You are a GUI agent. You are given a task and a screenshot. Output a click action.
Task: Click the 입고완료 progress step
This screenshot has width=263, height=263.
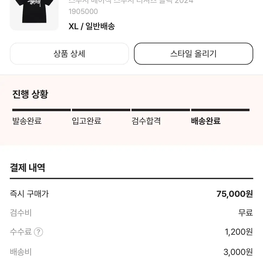coord(87,121)
